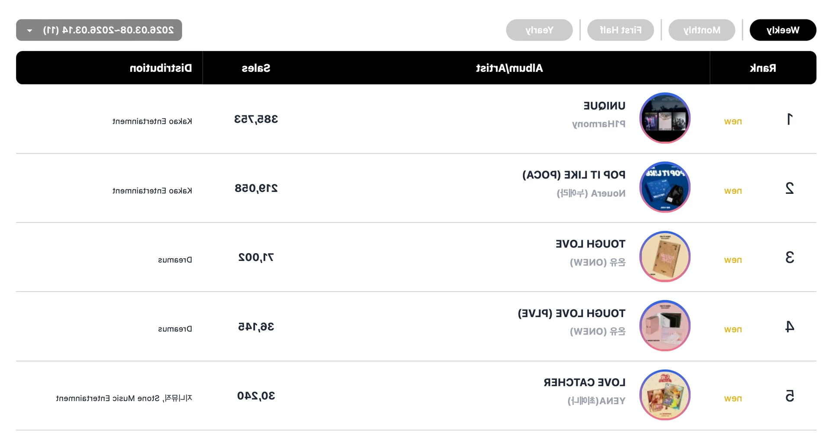The image size is (831, 434).
Task: Select the TOUGH LOVE (PLVE) album cover
Action: [665, 325]
